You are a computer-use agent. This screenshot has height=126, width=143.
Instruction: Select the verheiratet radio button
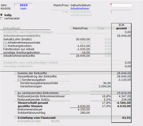[x=1, y=18]
